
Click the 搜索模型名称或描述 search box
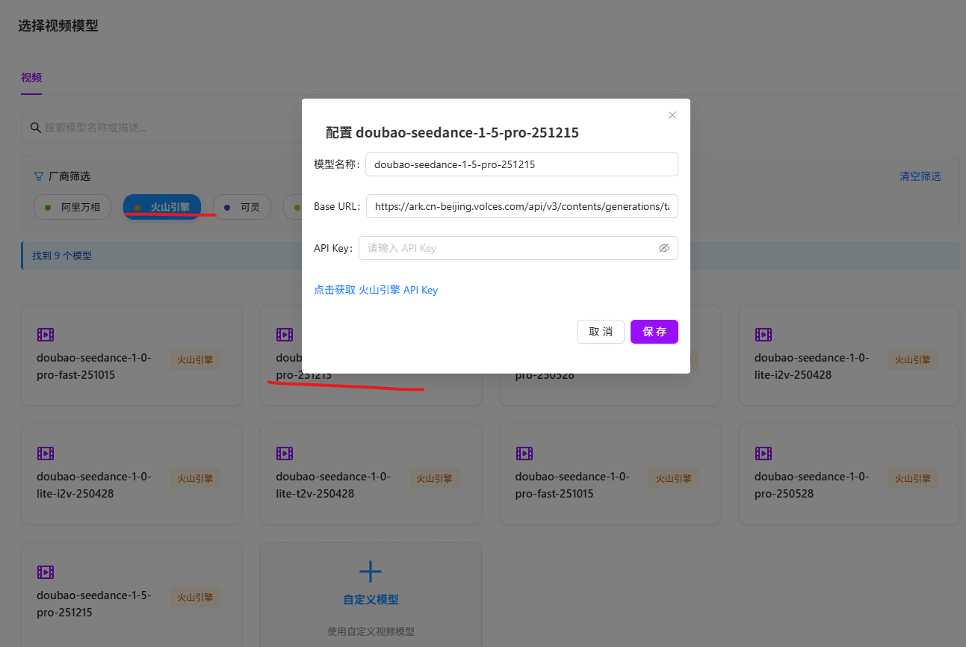[160, 128]
